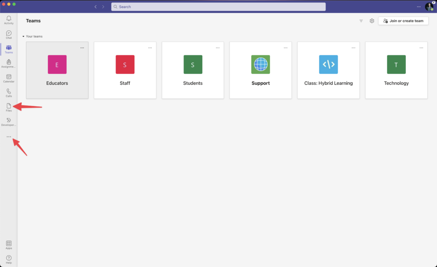Open more options for Staff team
The image size is (437, 267).
click(150, 48)
